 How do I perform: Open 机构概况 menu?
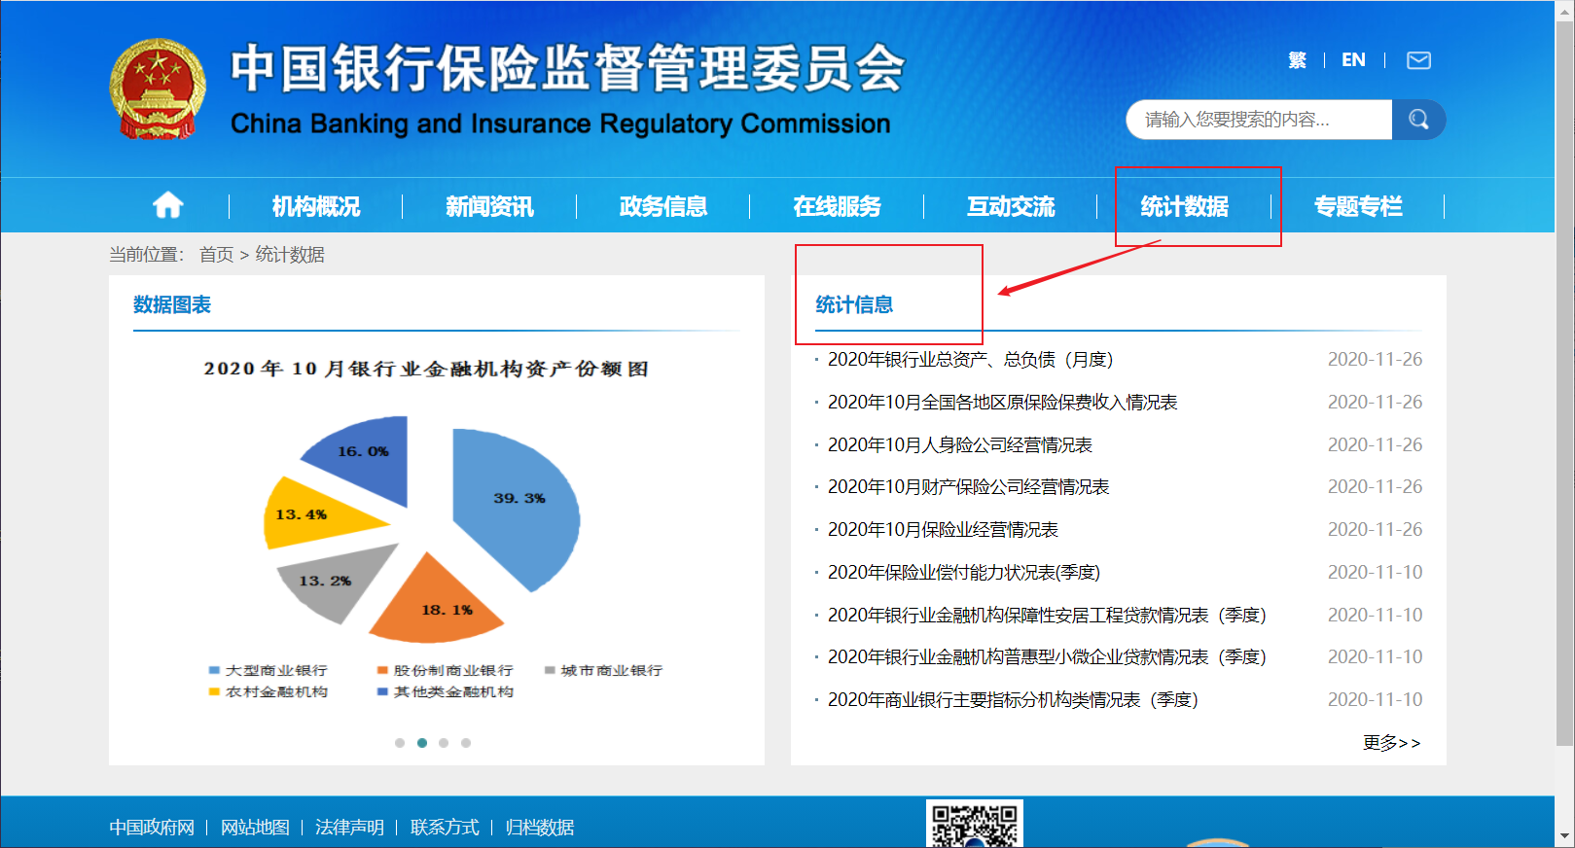click(x=316, y=206)
